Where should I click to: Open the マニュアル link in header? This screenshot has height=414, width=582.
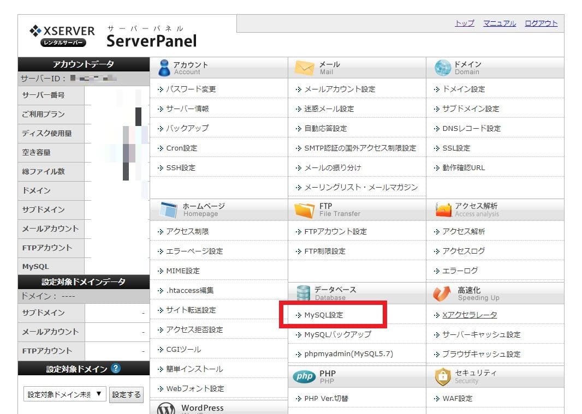(499, 23)
